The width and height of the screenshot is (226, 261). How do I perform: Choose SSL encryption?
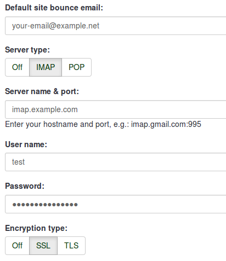pyautogui.click(x=43, y=246)
